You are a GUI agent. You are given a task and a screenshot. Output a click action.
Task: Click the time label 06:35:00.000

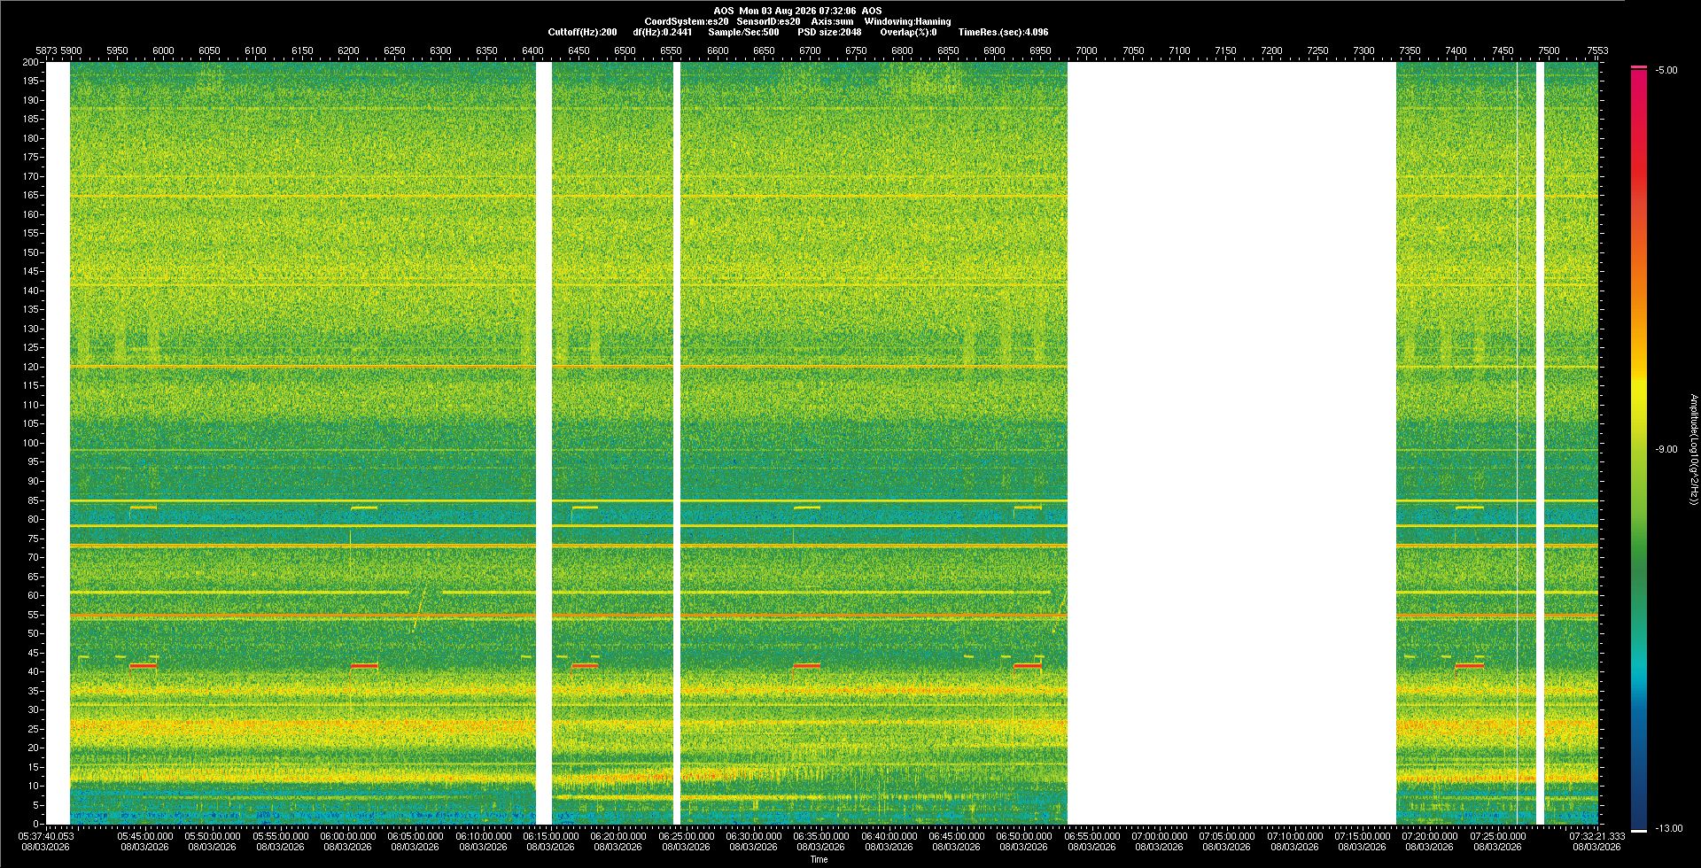pos(821,835)
